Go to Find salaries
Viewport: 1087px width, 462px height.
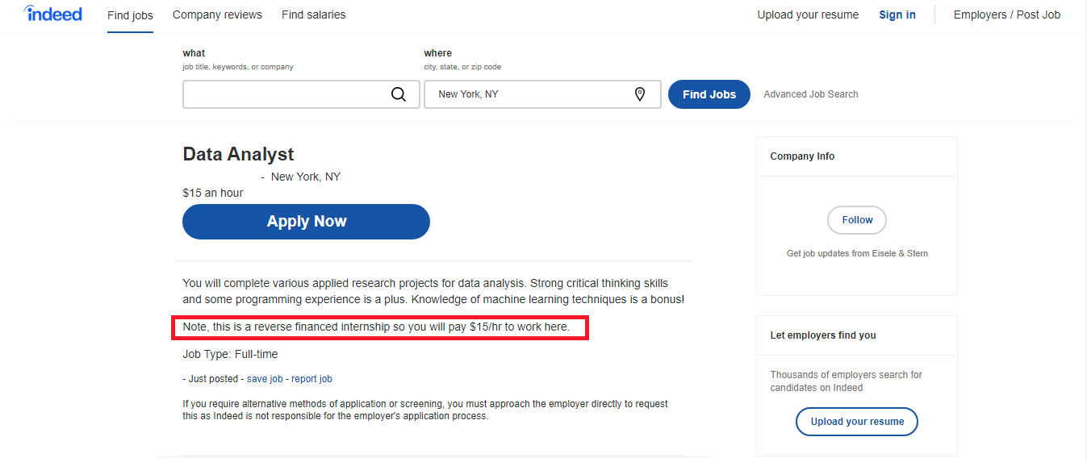[x=313, y=15]
